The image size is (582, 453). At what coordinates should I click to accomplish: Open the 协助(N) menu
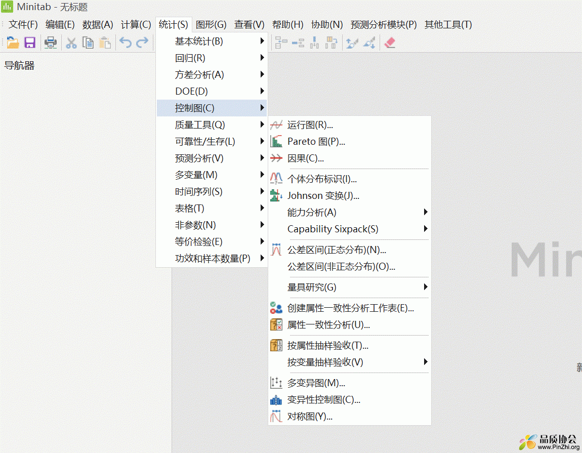tap(327, 24)
